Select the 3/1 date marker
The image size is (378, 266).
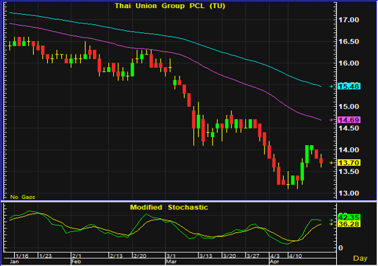171,256
